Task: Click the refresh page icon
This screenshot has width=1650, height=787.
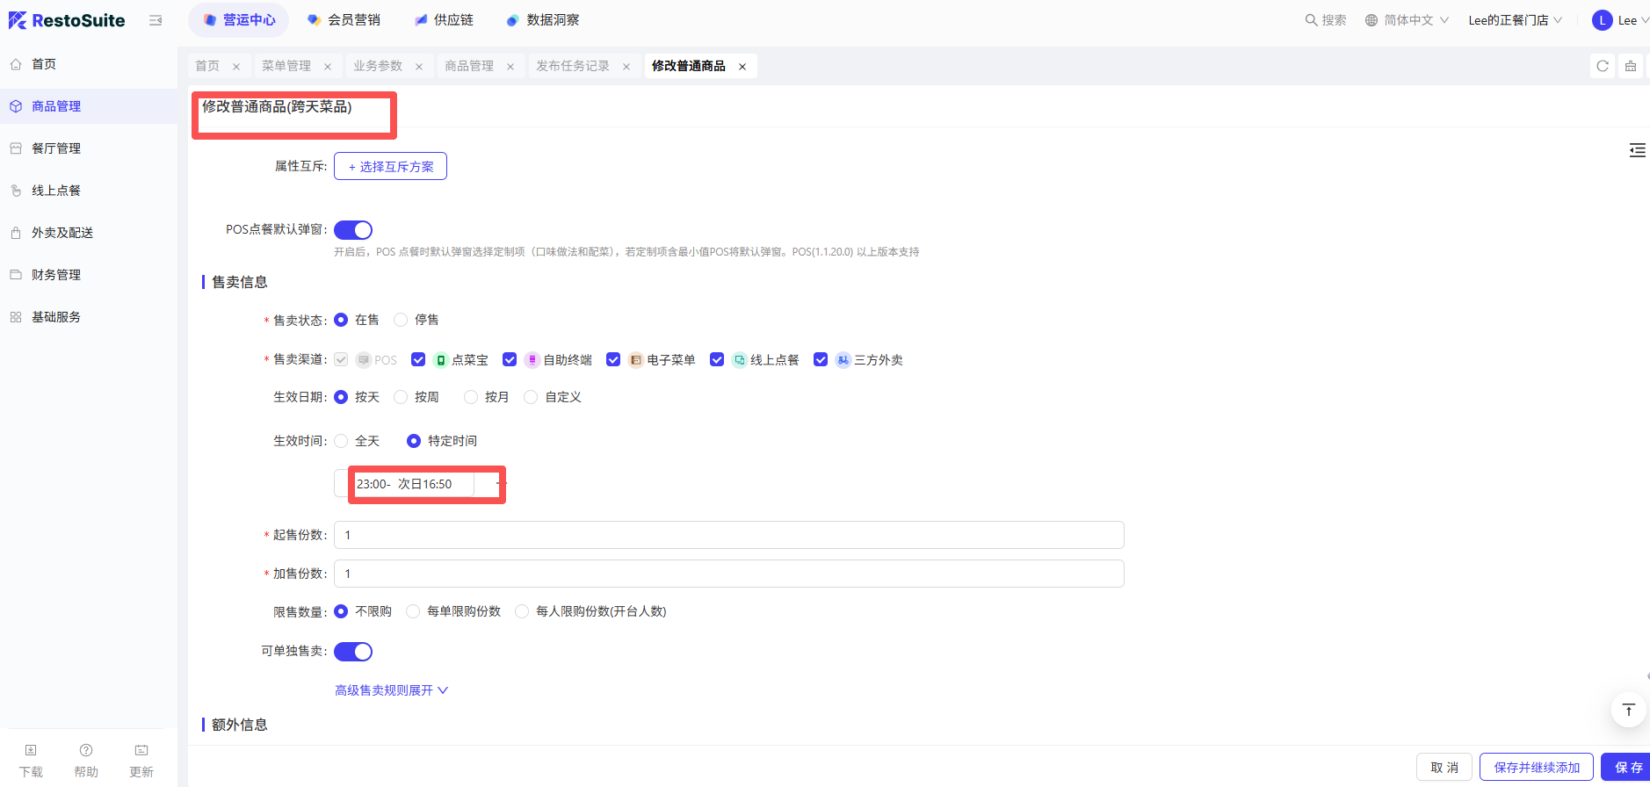Action: [1602, 66]
